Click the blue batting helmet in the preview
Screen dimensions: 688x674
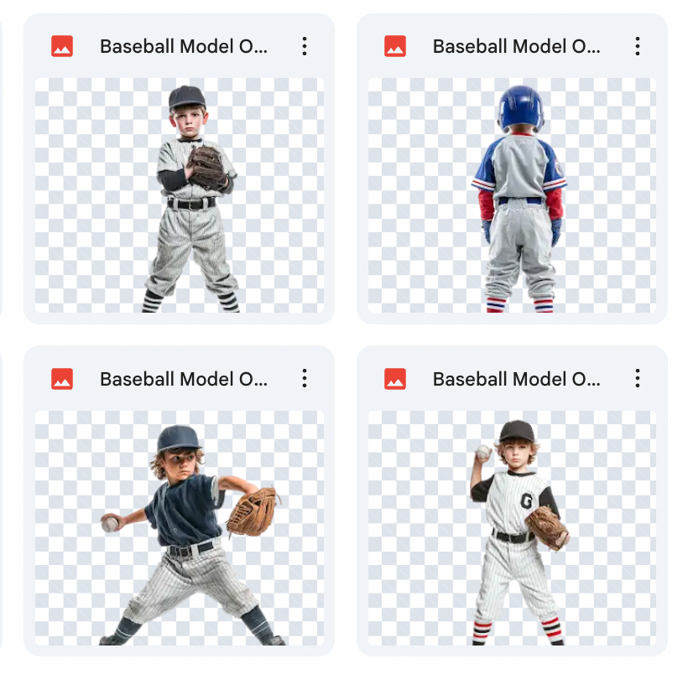pyautogui.click(x=520, y=108)
